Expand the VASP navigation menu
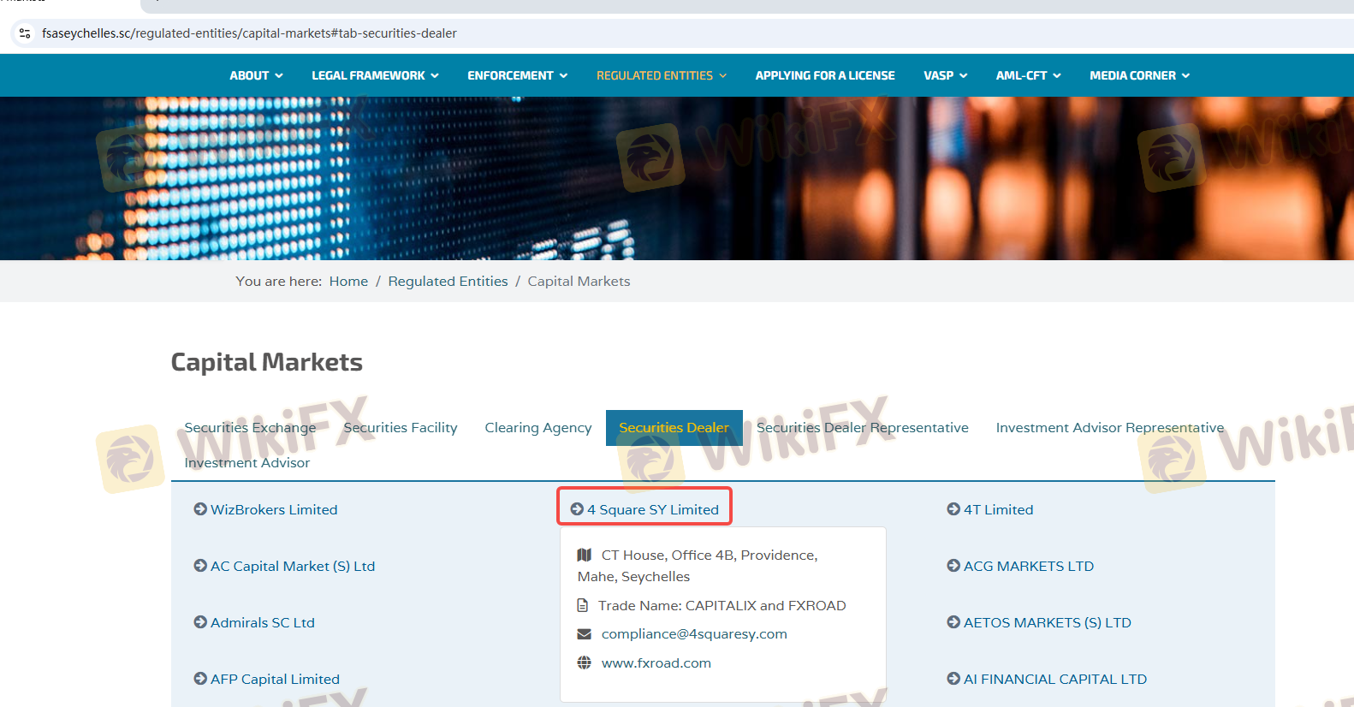This screenshot has width=1354, height=707. click(945, 75)
